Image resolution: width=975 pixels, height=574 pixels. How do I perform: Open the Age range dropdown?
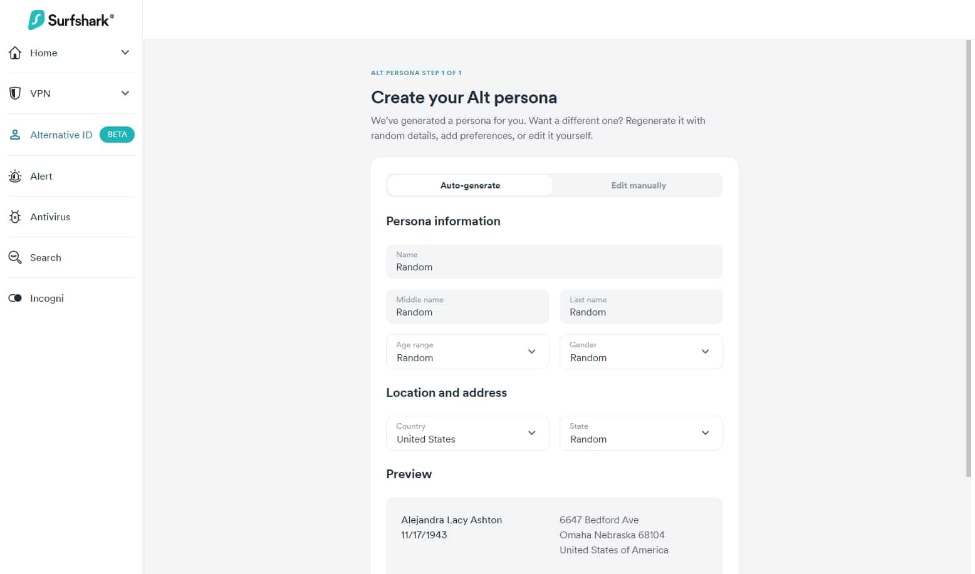[x=467, y=352]
